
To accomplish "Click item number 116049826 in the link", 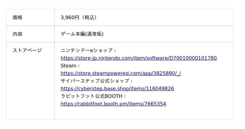I will (160, 88).
